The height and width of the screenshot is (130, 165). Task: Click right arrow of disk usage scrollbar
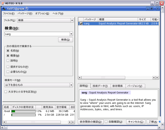pyautogui.click(x=73, y=122)
